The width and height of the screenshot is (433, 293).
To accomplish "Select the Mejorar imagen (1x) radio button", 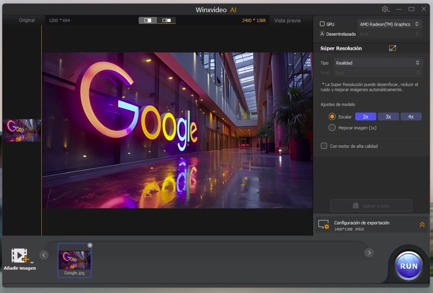I will coord(332,128).
